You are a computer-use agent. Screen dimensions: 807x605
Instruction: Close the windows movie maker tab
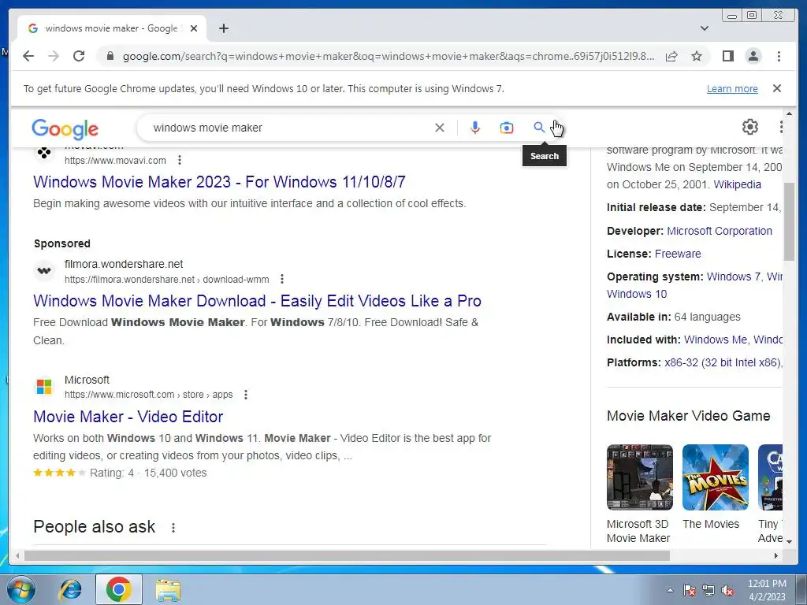pos(194,28)
